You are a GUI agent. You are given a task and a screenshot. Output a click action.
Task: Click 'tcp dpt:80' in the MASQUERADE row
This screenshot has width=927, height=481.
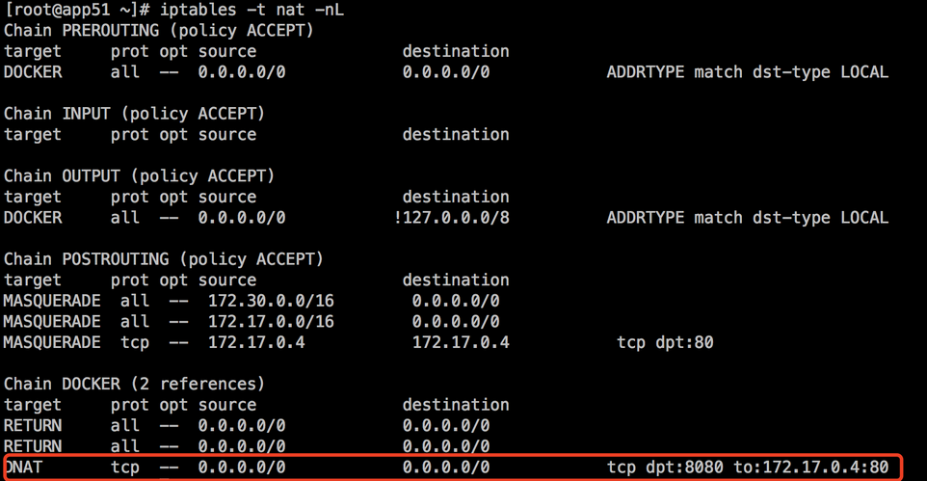[x=665, y=342]
